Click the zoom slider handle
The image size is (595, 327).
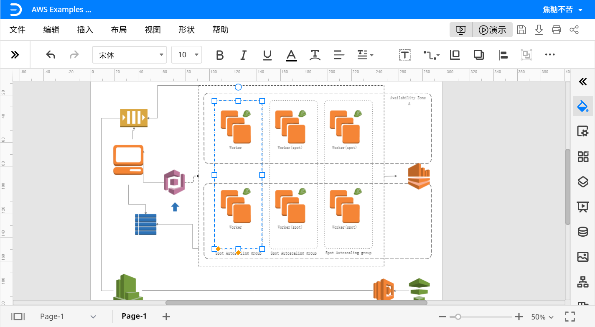(458, 317)
